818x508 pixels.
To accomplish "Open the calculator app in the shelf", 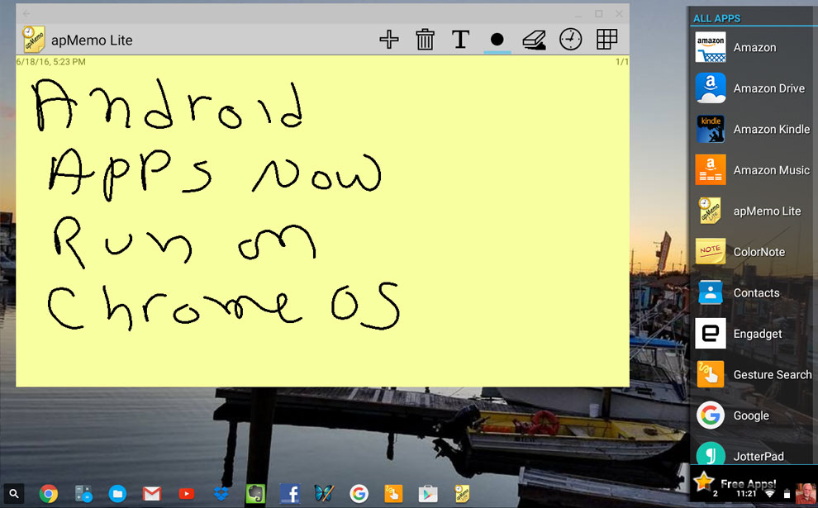I will pos(83,493).
